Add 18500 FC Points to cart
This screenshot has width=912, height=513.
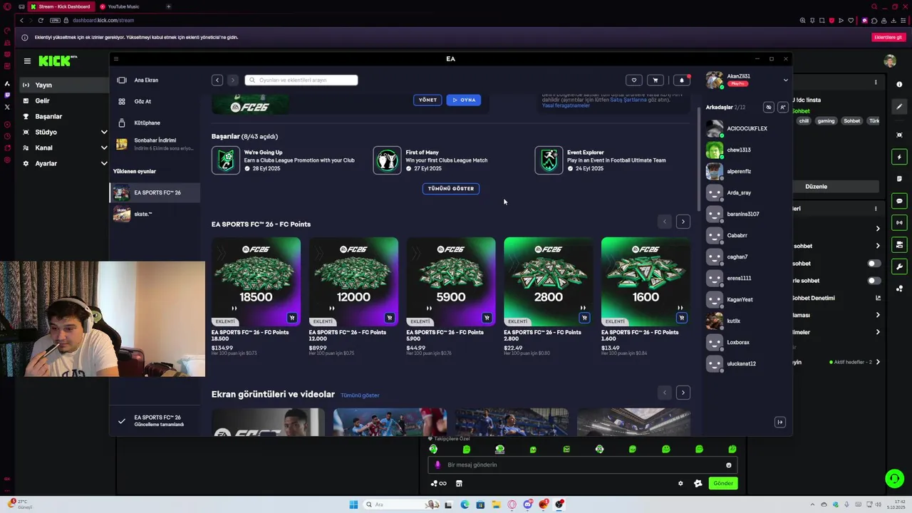(292, 318)
